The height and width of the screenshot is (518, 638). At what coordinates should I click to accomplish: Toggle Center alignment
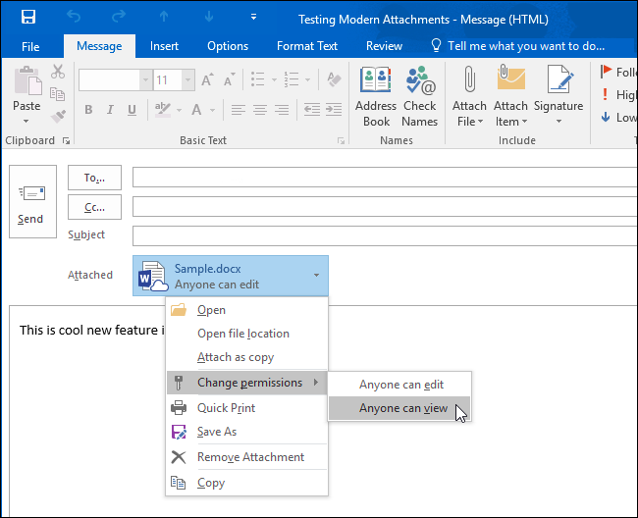click(260, 109)
